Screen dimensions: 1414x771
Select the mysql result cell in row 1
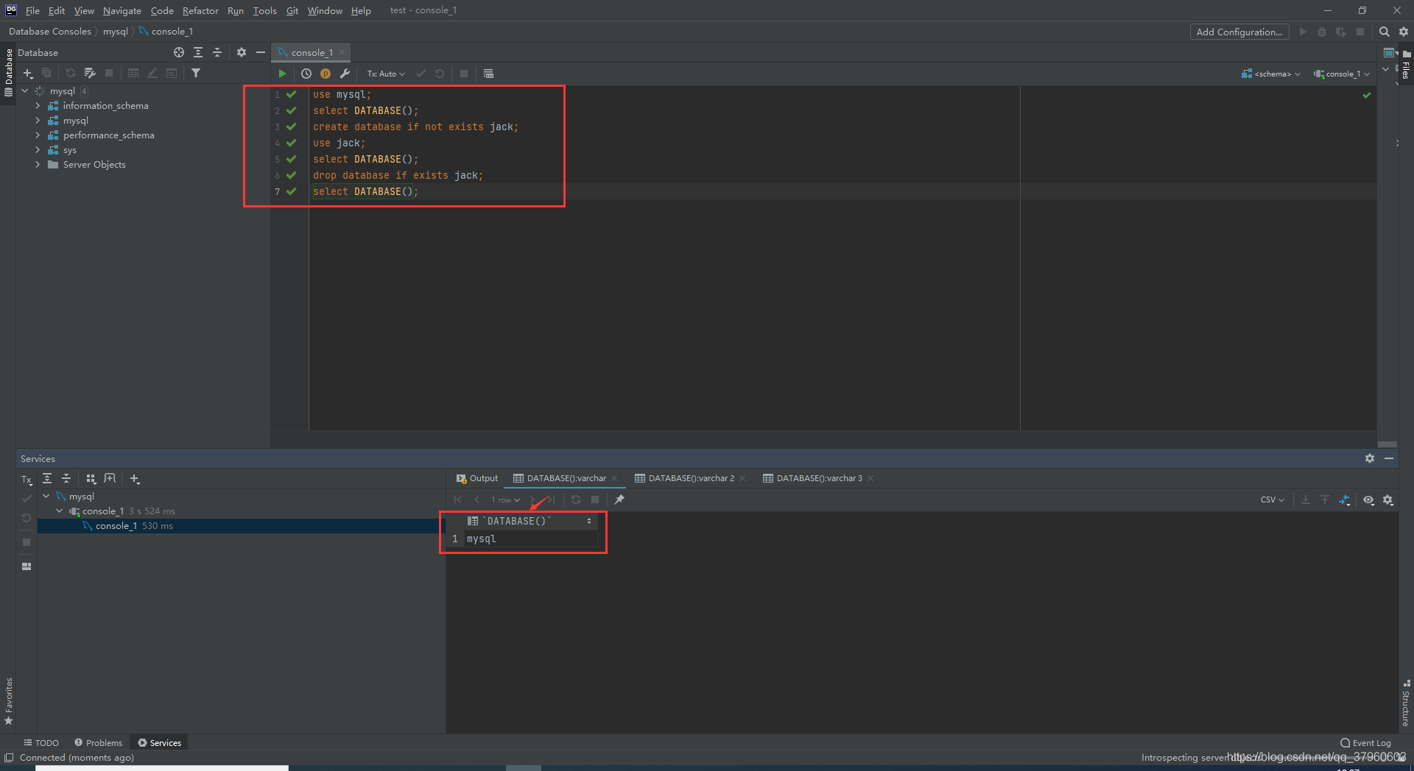[x=530, y=539]
